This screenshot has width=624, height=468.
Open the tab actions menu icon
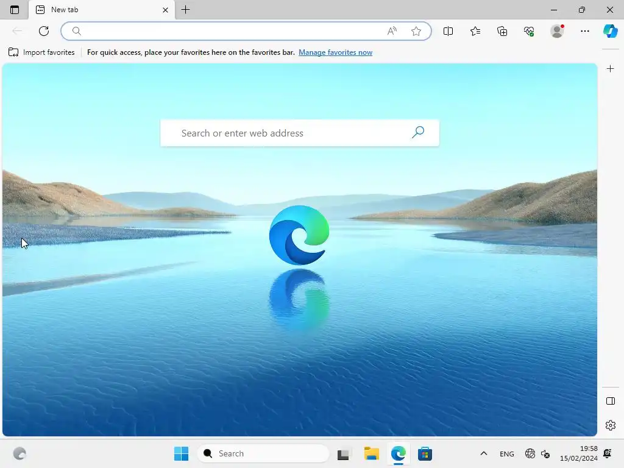pos(15,10)
